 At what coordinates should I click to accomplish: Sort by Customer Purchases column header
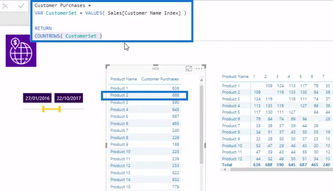(x=160, y=79)
